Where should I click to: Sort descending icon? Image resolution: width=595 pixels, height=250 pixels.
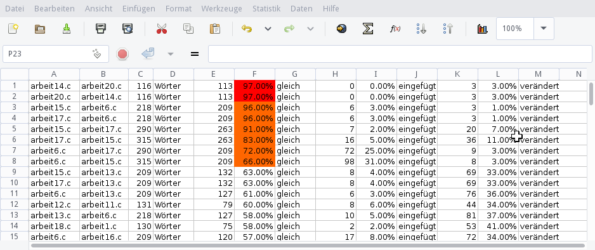[448, 29]
